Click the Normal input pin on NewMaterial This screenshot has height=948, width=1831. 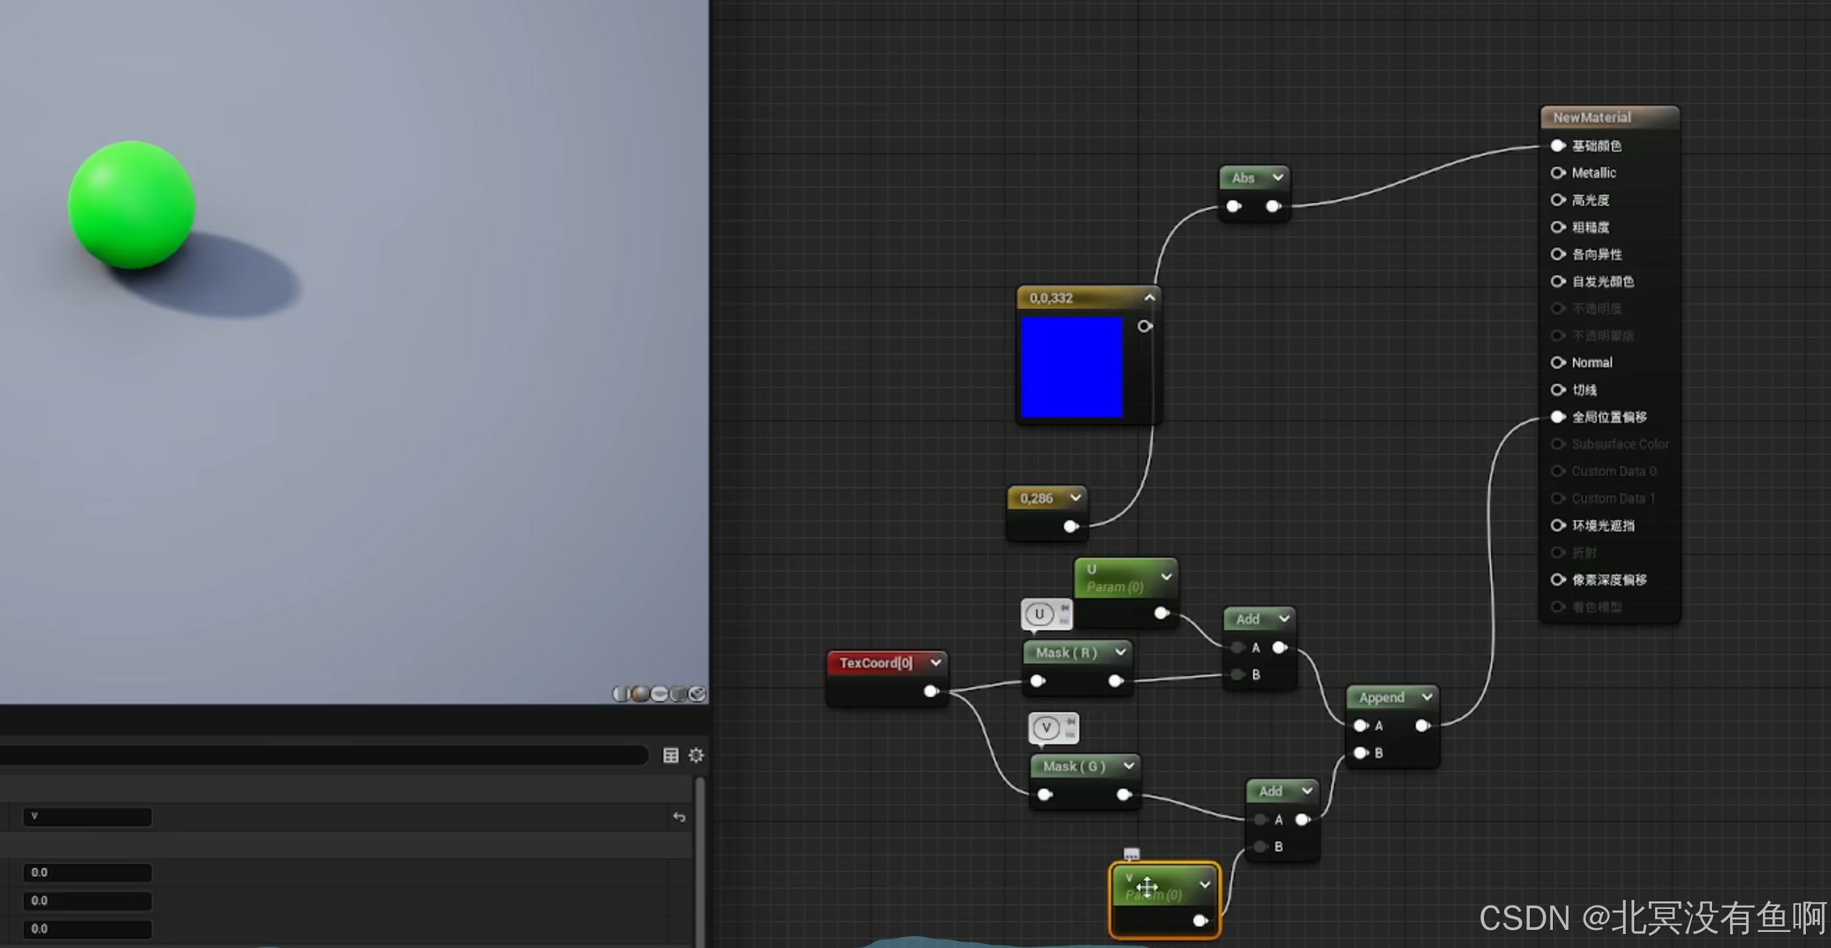[x=1557, y=362]
